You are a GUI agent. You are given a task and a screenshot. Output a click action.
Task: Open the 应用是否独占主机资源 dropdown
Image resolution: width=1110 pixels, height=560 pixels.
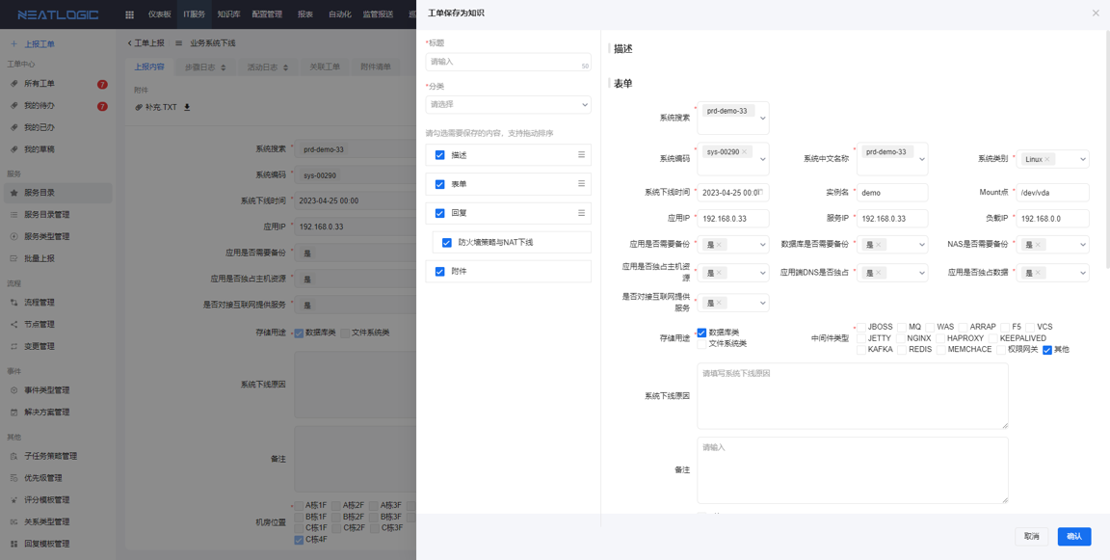tap(733, 273)
